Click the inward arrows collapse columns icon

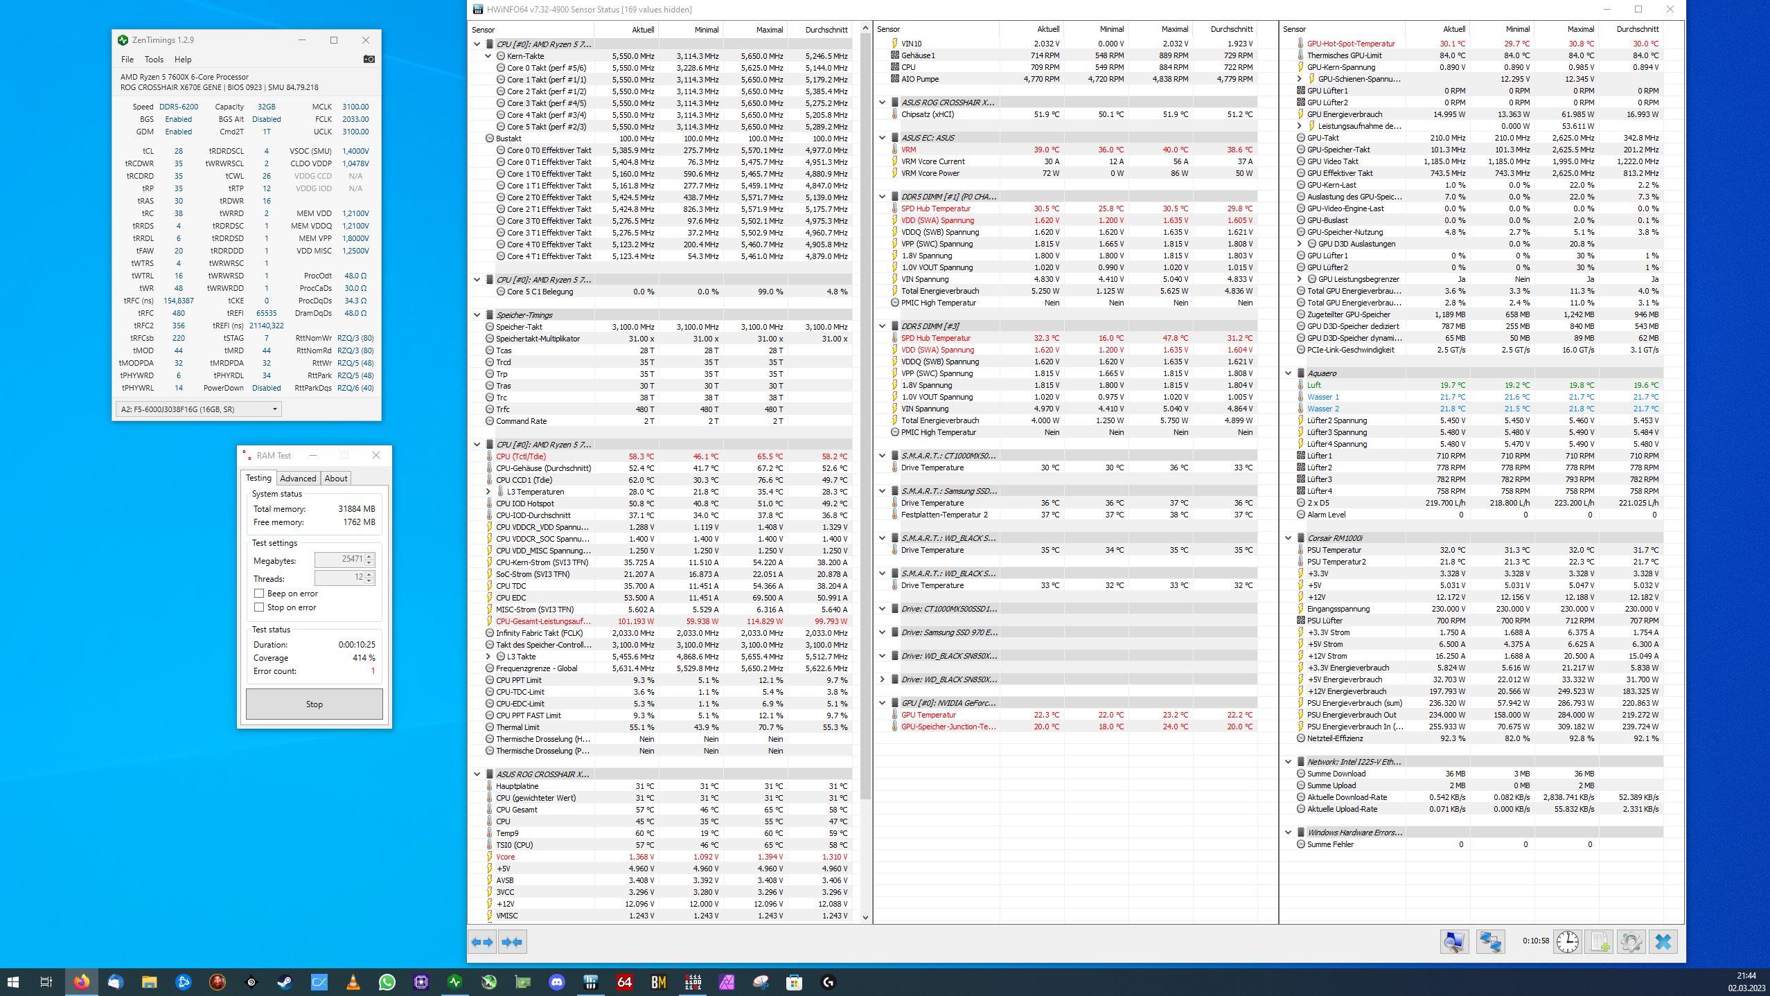513,942
